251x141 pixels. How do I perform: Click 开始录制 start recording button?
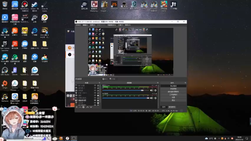(x=173, y=89)
